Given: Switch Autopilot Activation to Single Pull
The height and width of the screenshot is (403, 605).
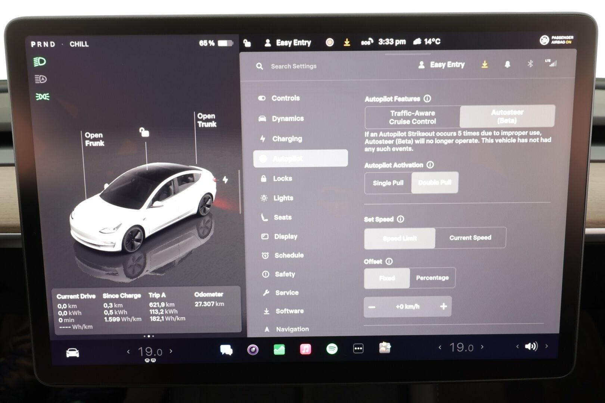Looking at the screenshot, I should click(x=388, y=183).
